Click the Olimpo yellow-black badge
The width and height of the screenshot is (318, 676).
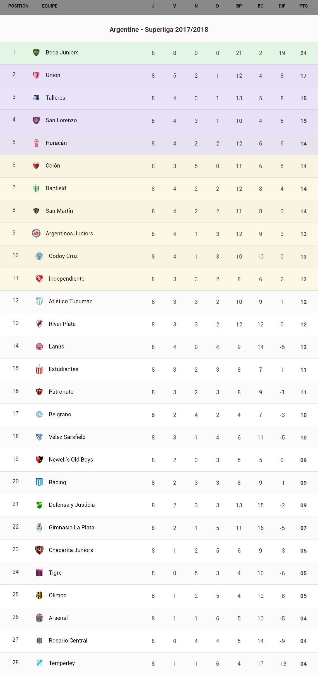click(39, 595)
